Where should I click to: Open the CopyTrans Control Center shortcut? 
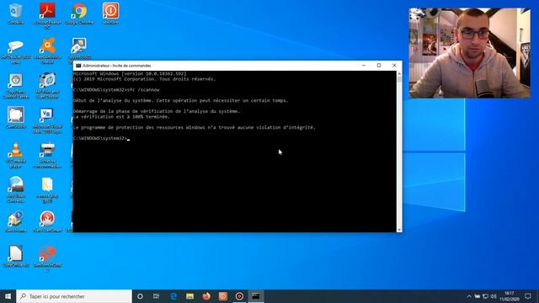[x=15, y=86]
